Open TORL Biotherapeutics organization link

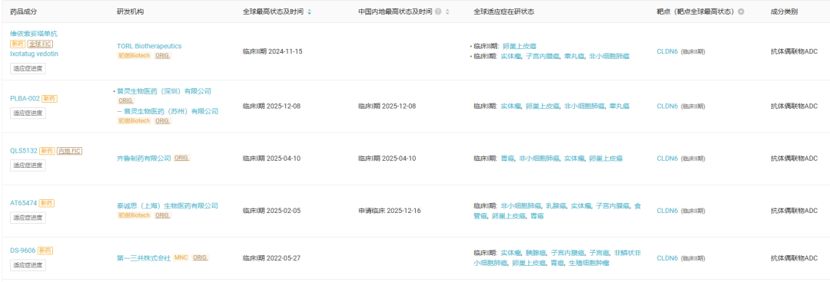coord(149,47)
